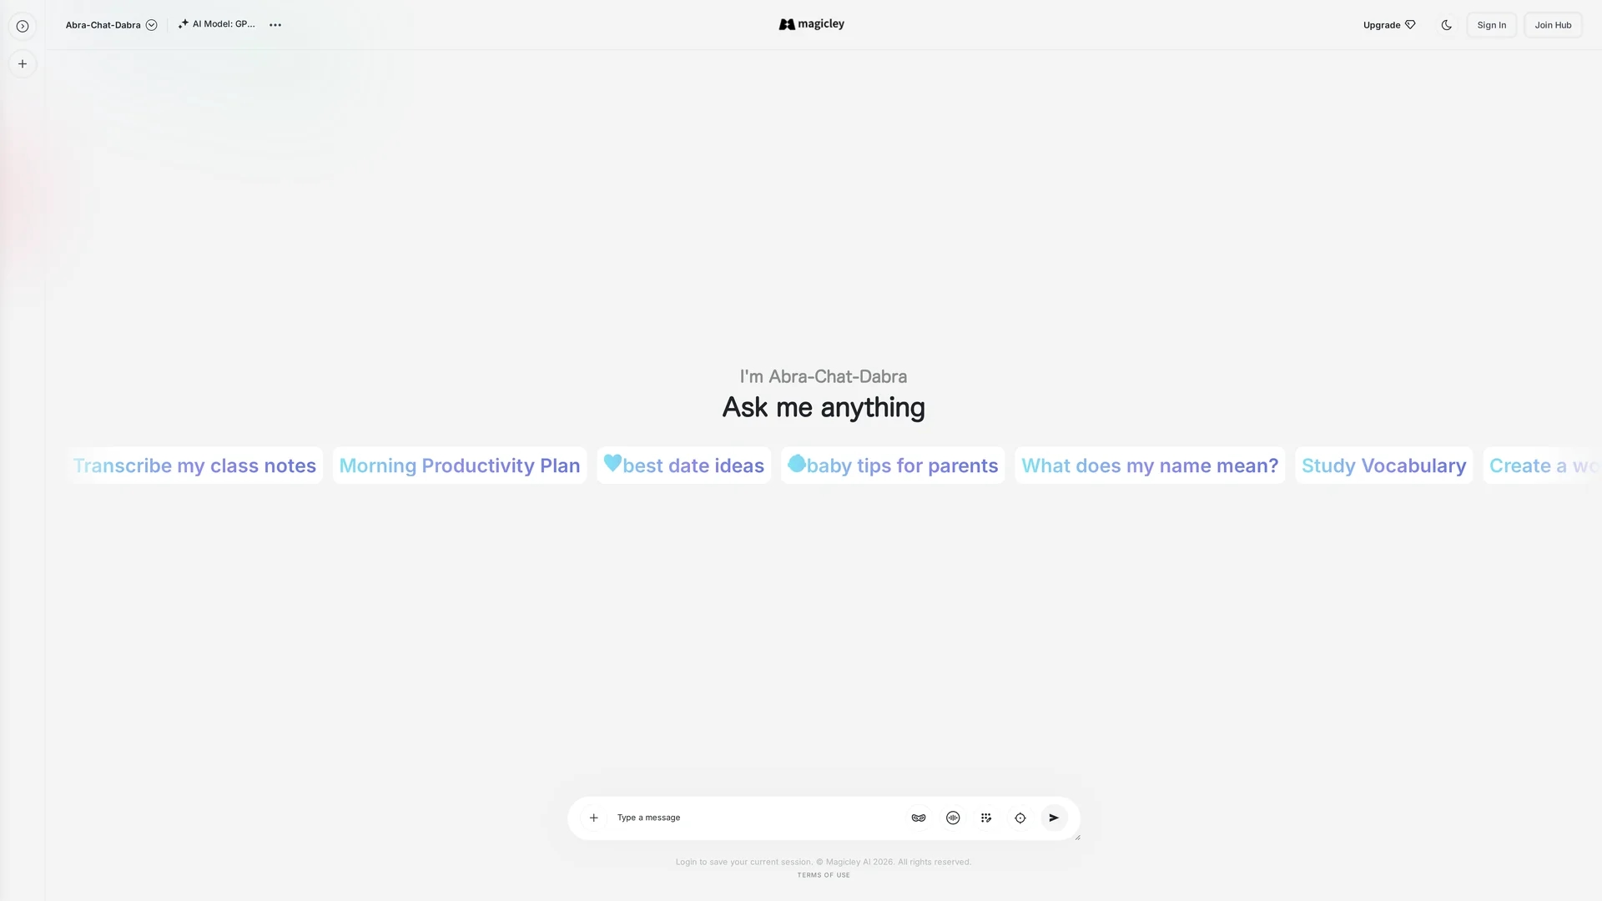
Task: Click the mask icon in the message bar
Action: 919,818
